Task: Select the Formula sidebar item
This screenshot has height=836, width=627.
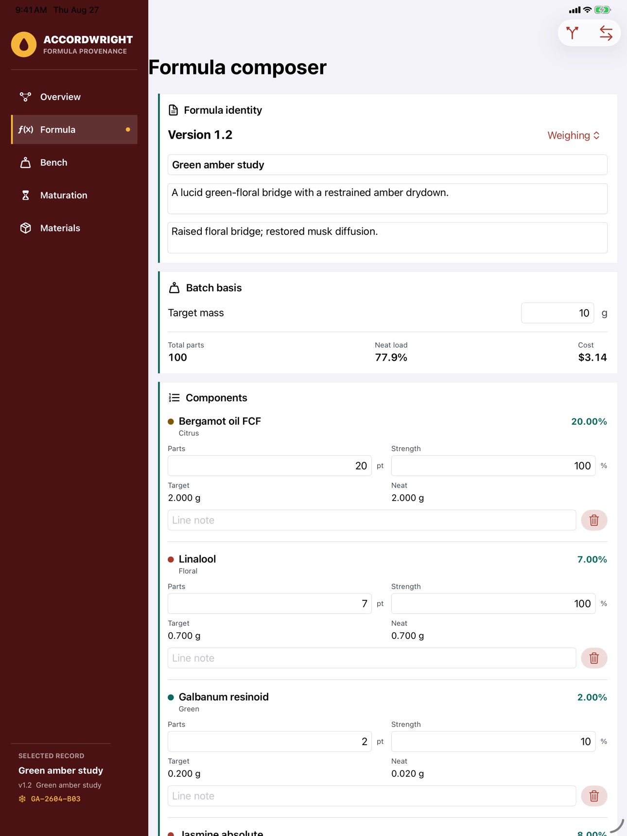Action: 74,130
